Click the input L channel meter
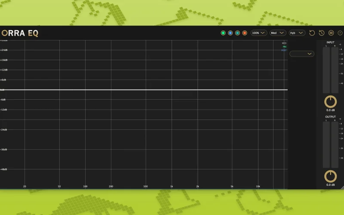 [326, 70]
